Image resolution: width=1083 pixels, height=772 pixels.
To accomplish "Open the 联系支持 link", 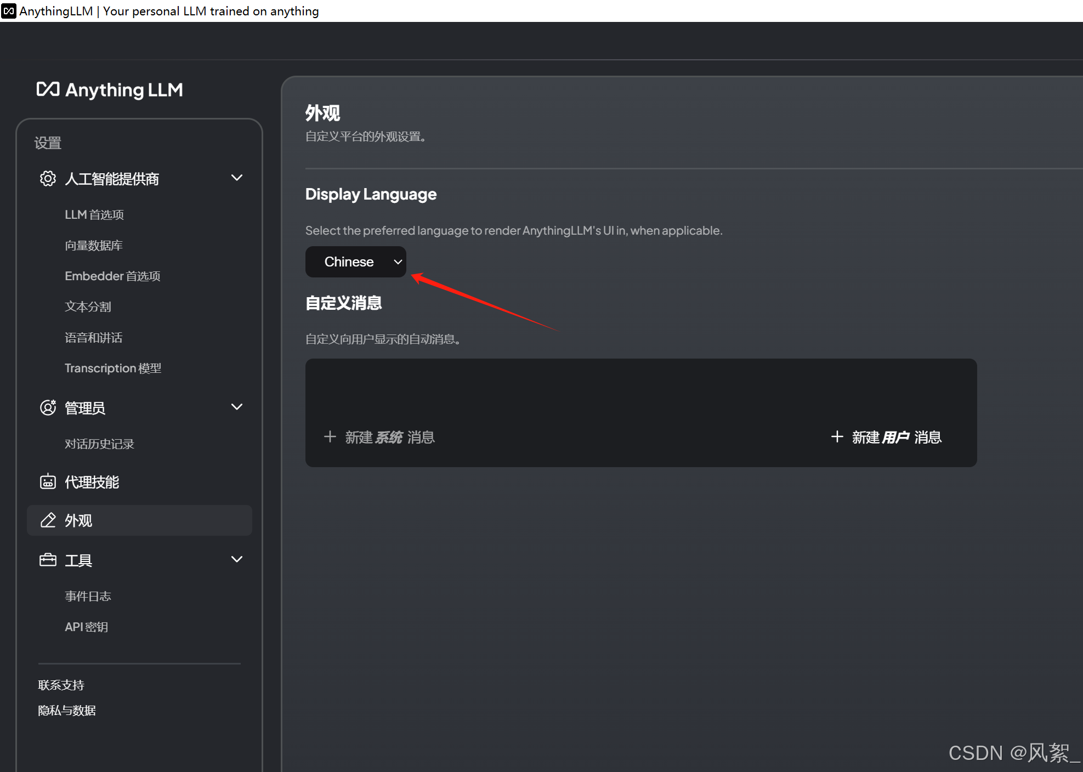I will [61, 685].
